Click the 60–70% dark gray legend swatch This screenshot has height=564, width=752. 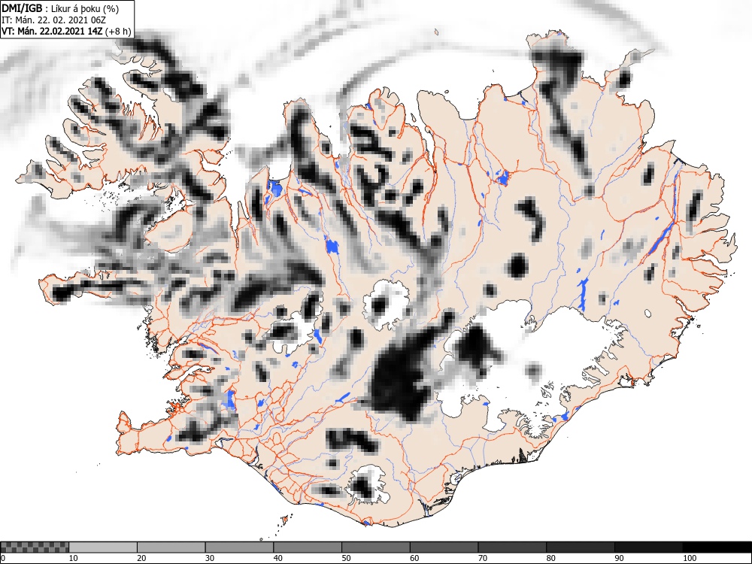444,547
